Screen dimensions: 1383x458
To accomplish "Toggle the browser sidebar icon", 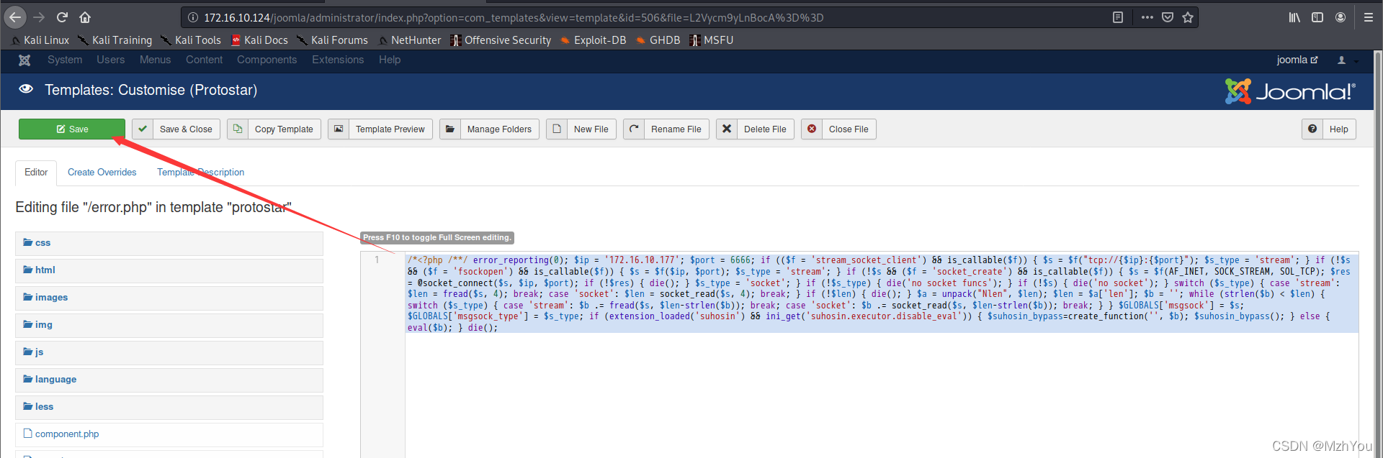I will (x=1317, y=17).
